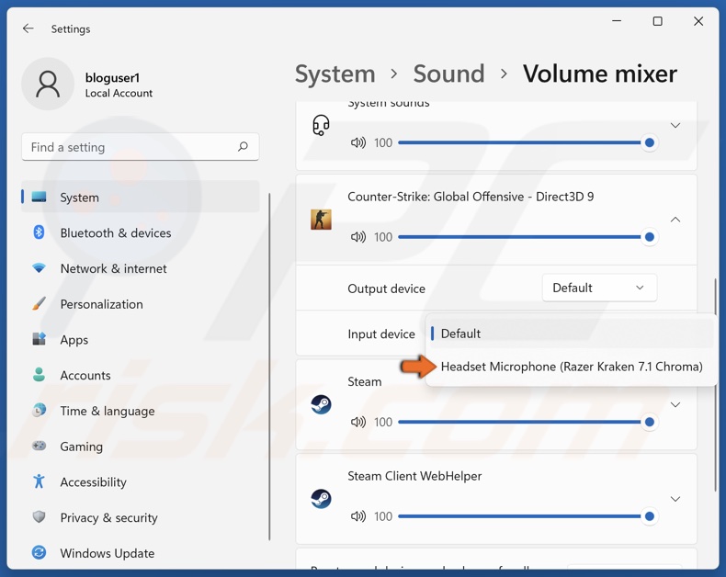Expand the System sounds section
The width and height of the screenshot is (726, 577).
[x=675, y=125]
